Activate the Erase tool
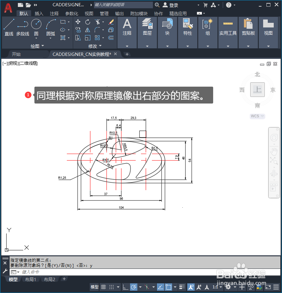Image resolution: width=282 pixels, height=293 pixels. [111, 22]
